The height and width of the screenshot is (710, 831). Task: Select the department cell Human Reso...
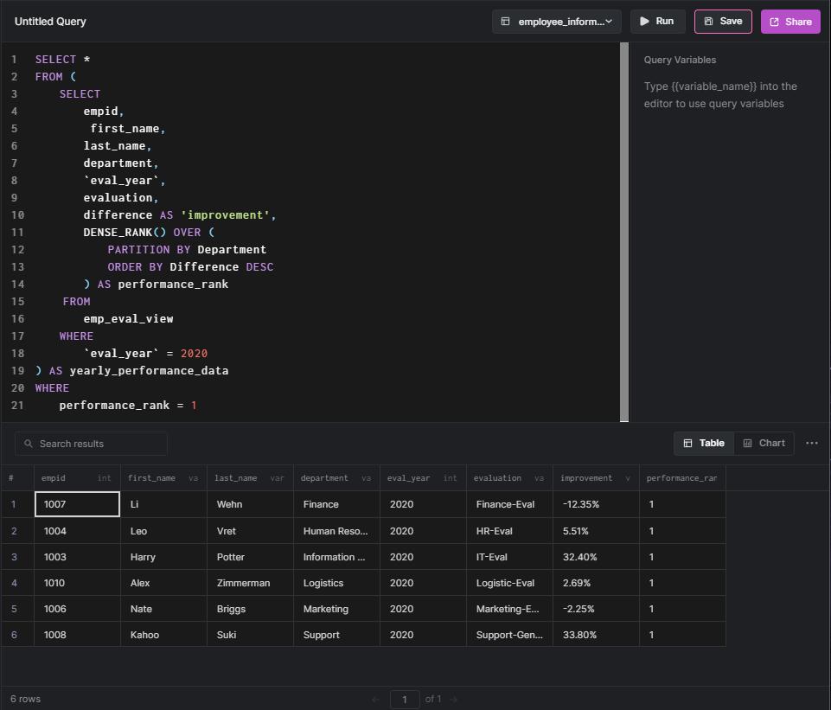coord(336,531)
